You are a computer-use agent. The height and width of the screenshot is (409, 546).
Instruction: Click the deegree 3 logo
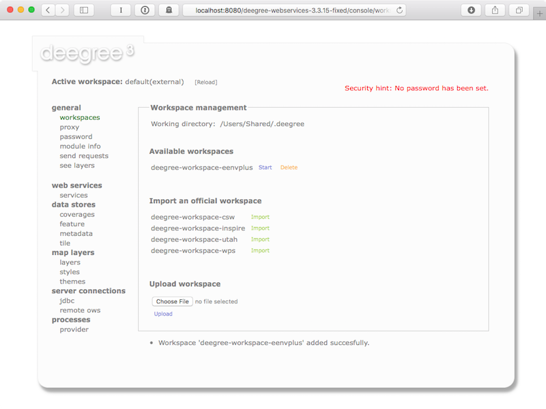(87, 53)
